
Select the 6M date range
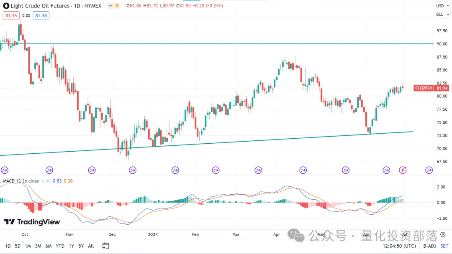tap(49, 246)
